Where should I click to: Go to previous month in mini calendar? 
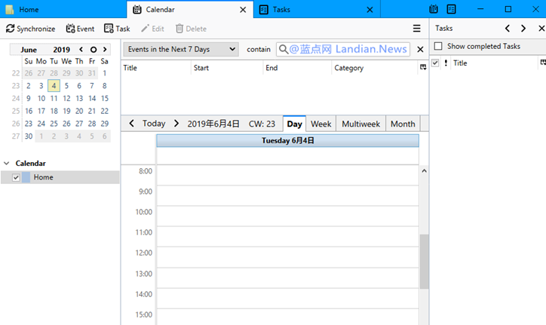pyautogui.click(x=81, y=50)
